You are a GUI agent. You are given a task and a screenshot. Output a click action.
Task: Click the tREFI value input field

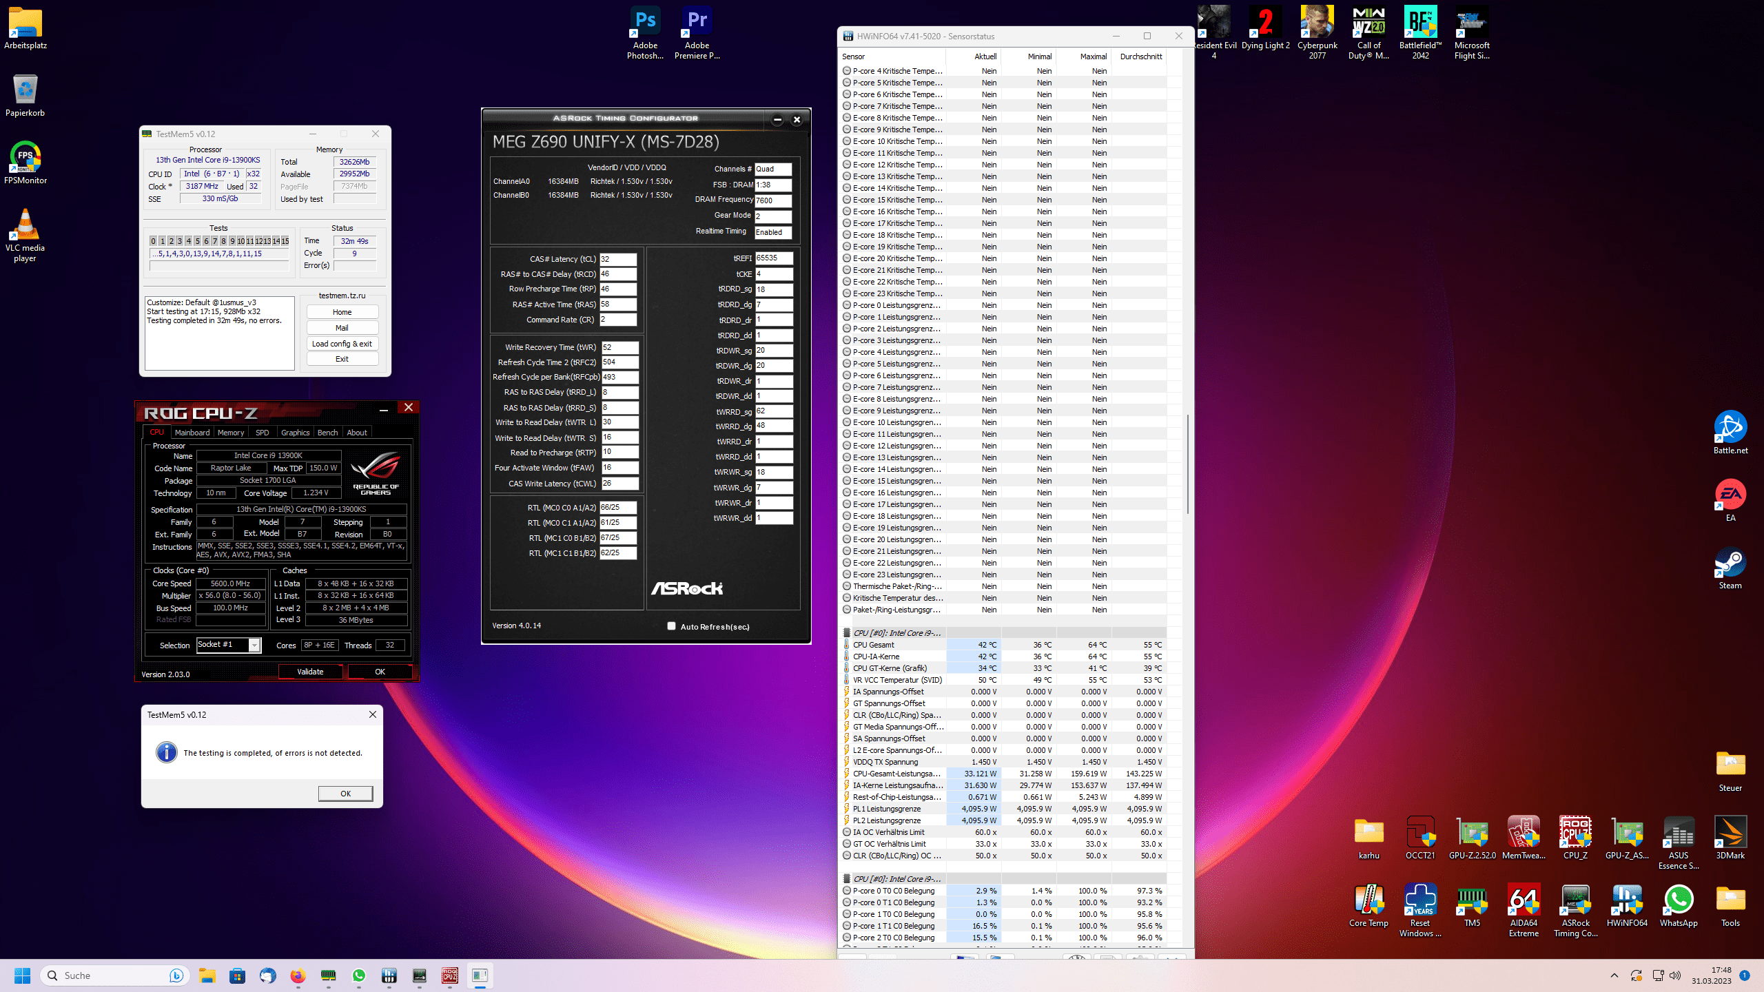click(x=773, y=258)
